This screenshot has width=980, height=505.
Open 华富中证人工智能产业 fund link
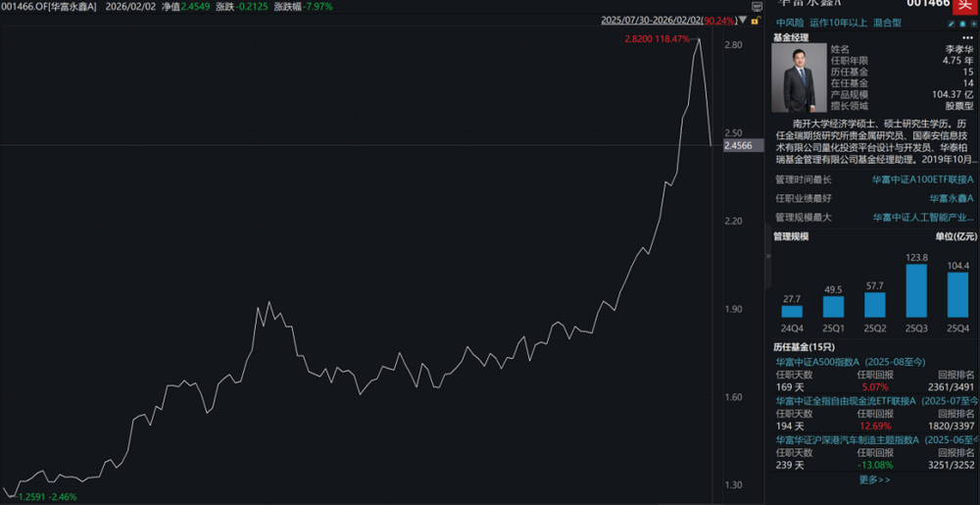pyautogui.click(x=923, y=217)
